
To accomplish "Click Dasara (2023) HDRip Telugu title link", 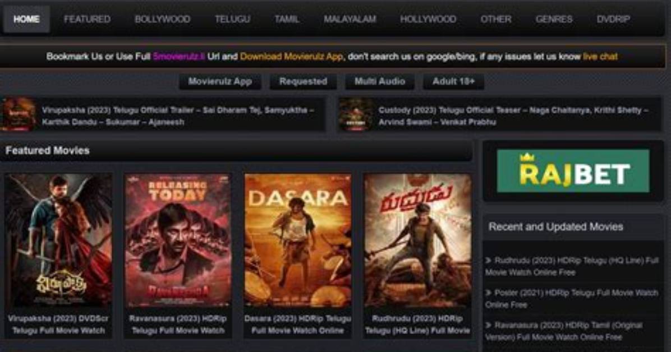I will [298, 324].
